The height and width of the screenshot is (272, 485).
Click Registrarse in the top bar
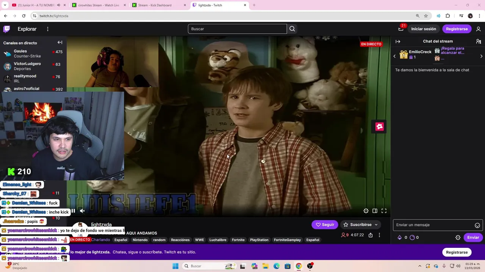[x=457, y=29]
